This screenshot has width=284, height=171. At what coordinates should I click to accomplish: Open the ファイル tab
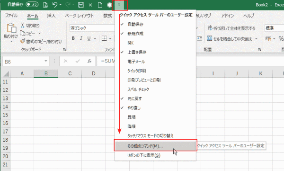11,16
